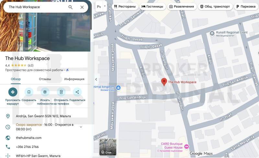The image size is (259, 158).
Task: Click the CARO Boutique Guest House label
Action: point(172,146)
